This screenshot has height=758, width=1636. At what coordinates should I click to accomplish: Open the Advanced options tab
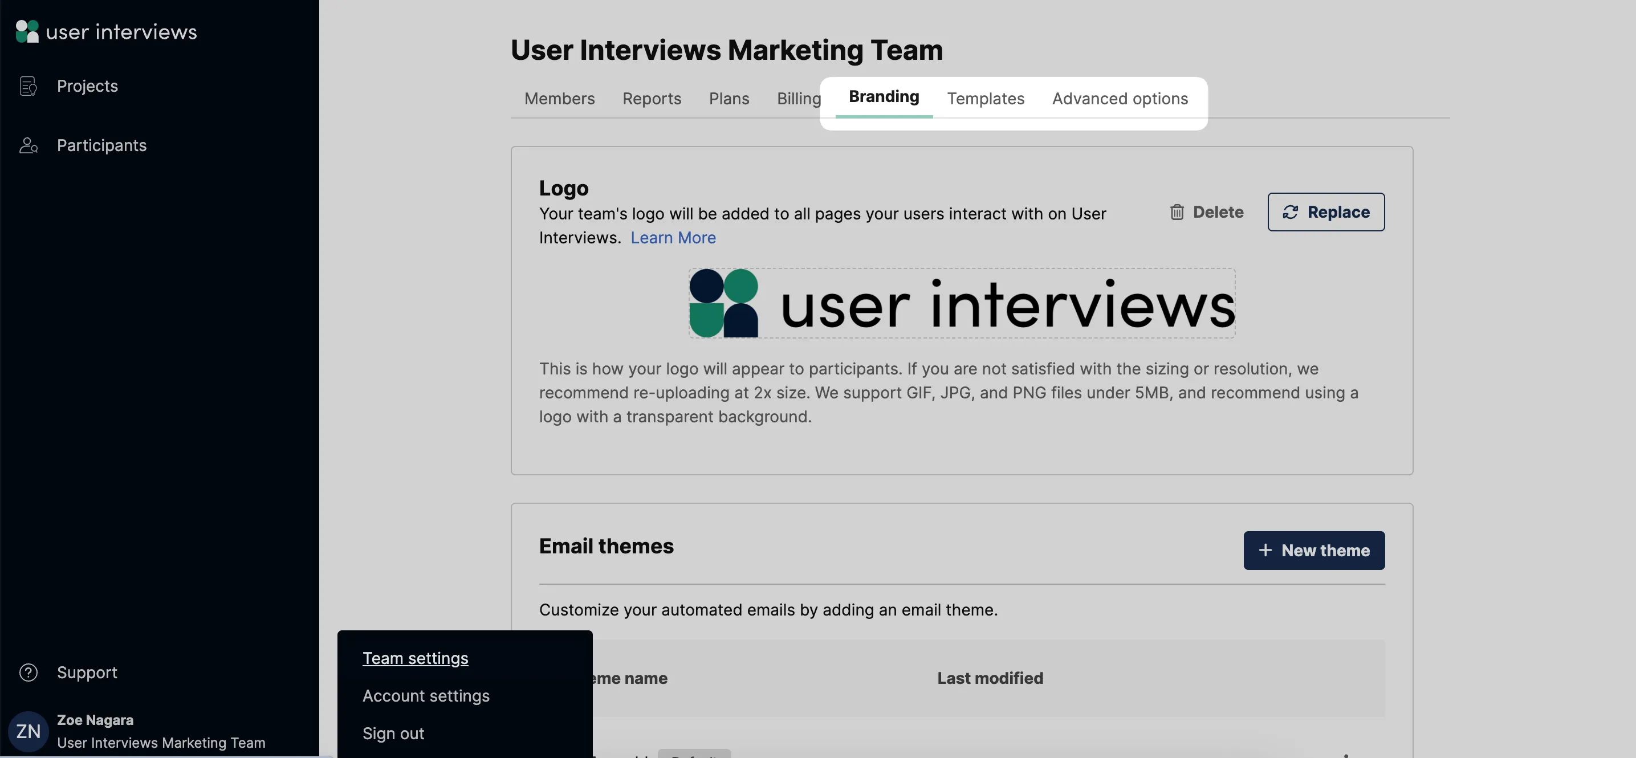coord(1120,99)
